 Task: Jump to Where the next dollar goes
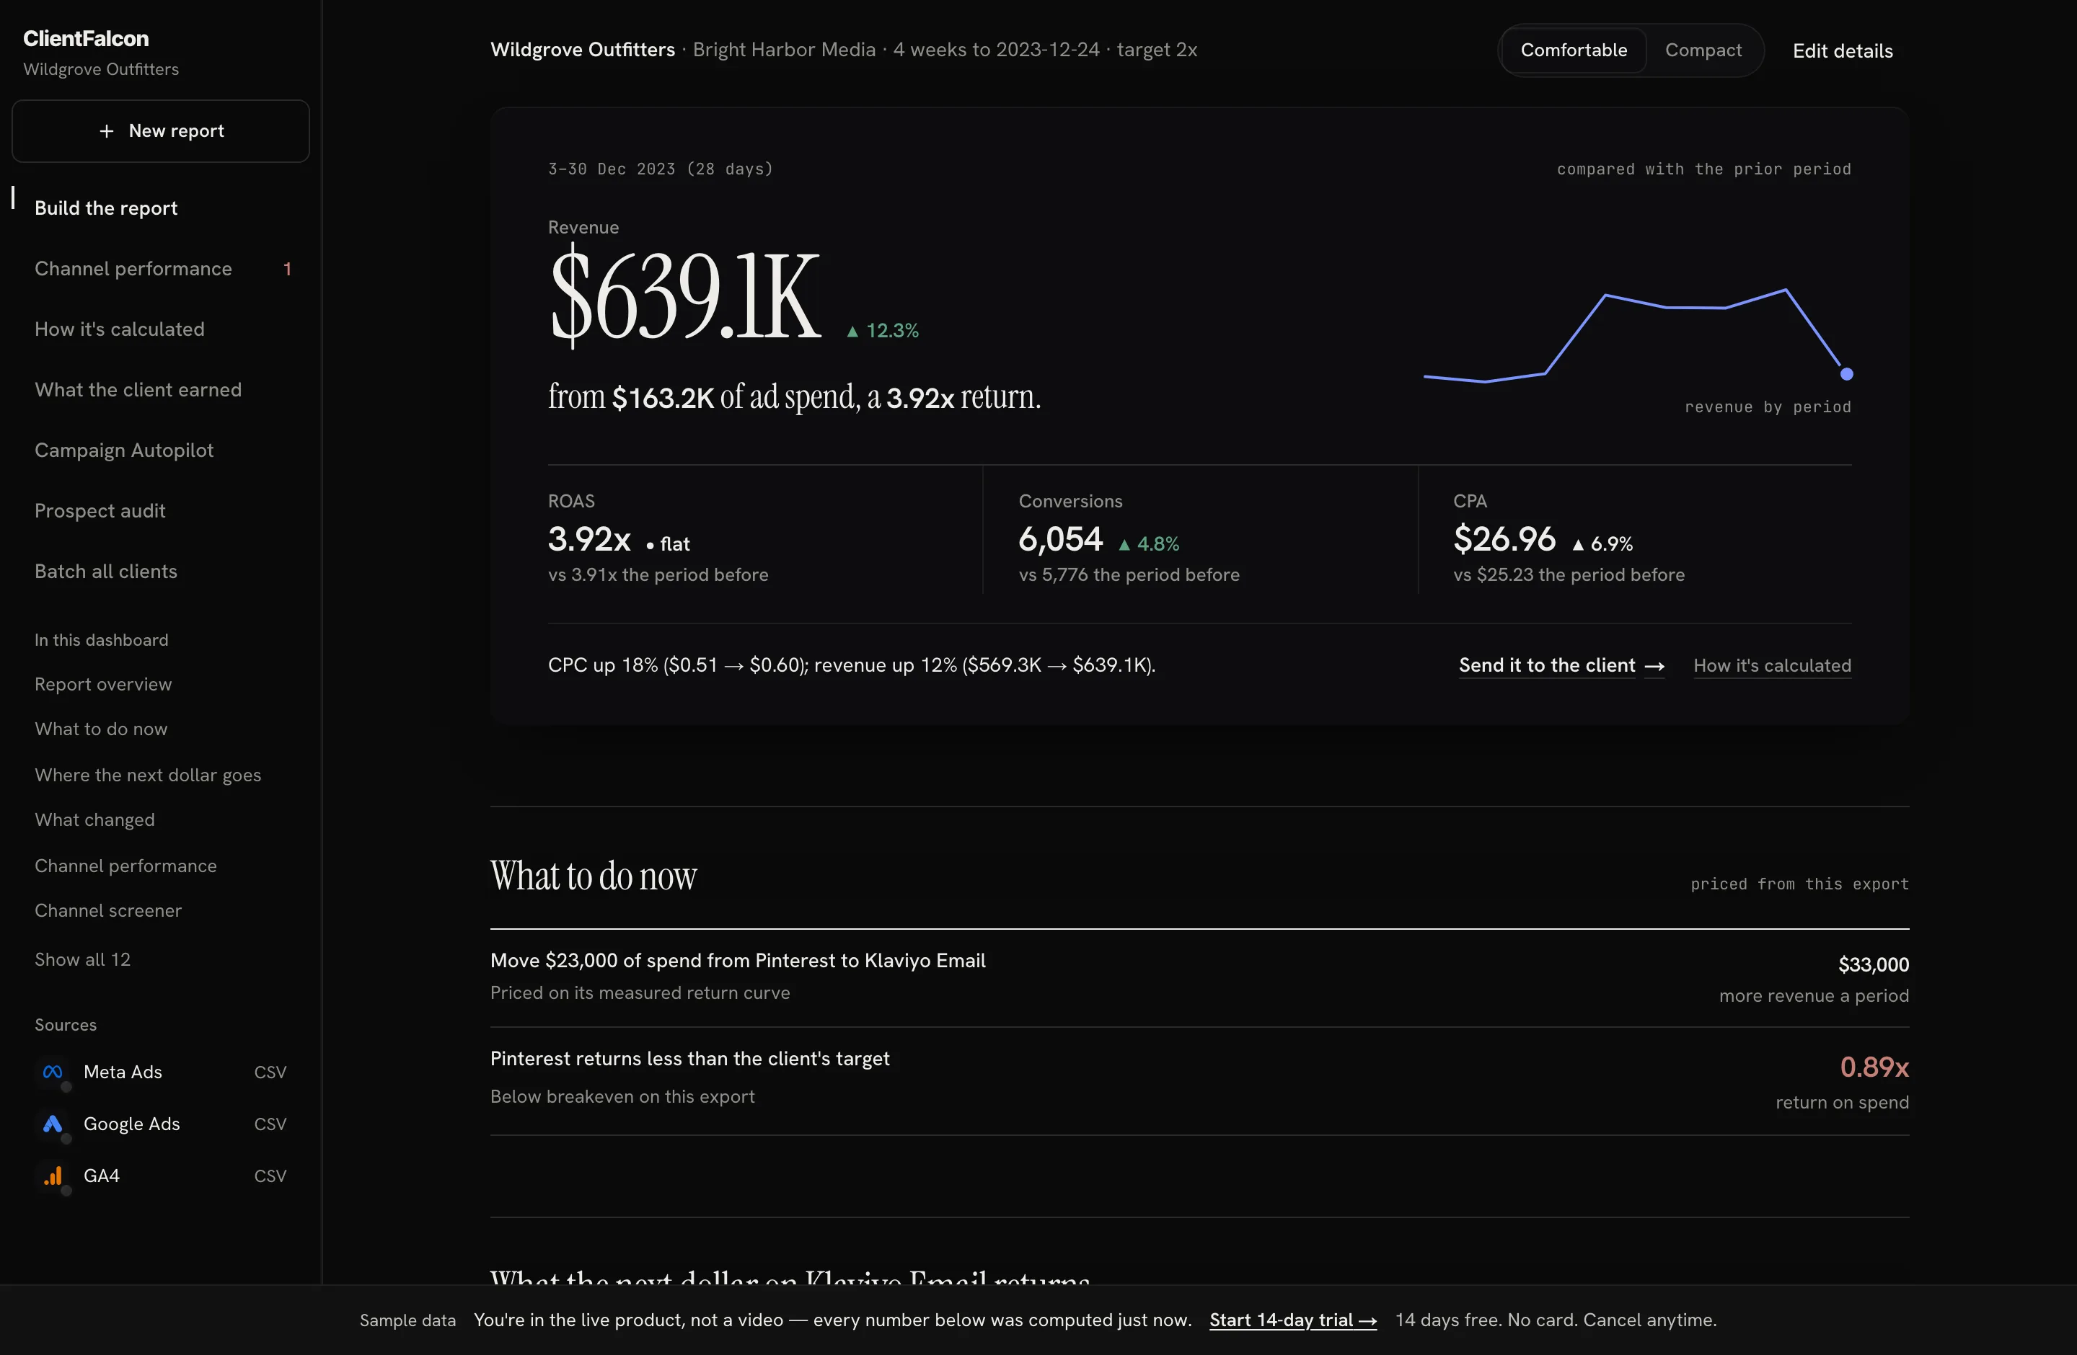point(148,775)
